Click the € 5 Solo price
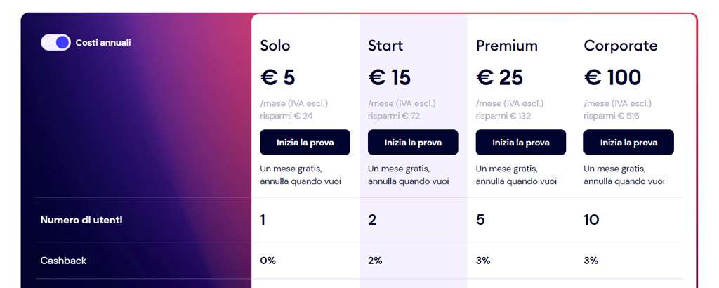Viewport: 719px width, 288px height. [277, 77]
